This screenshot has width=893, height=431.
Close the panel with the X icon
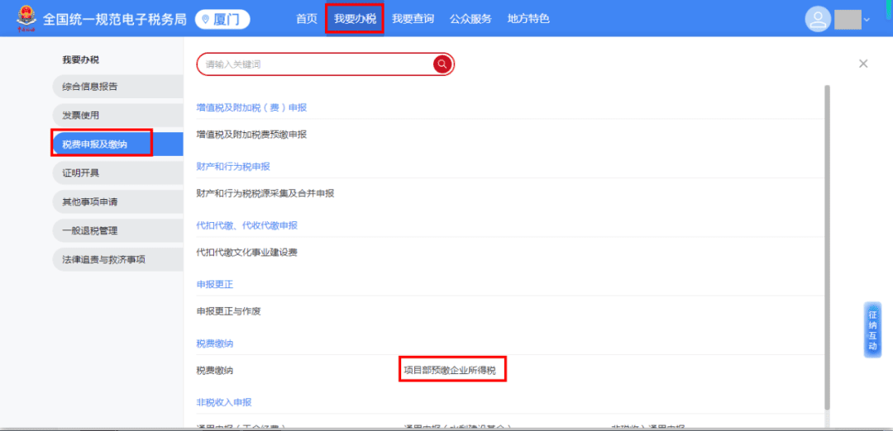pos(863,64)
